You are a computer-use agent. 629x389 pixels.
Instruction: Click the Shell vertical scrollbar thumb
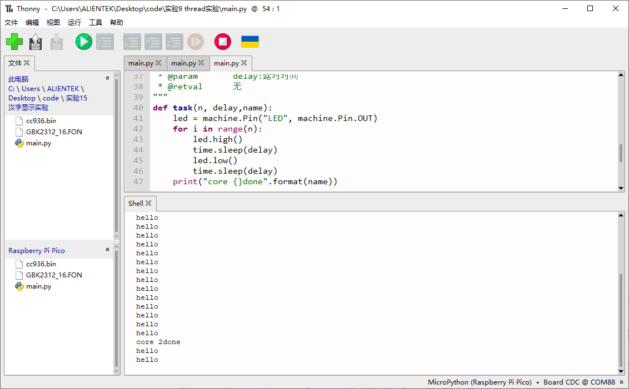[x=621, y=321]
